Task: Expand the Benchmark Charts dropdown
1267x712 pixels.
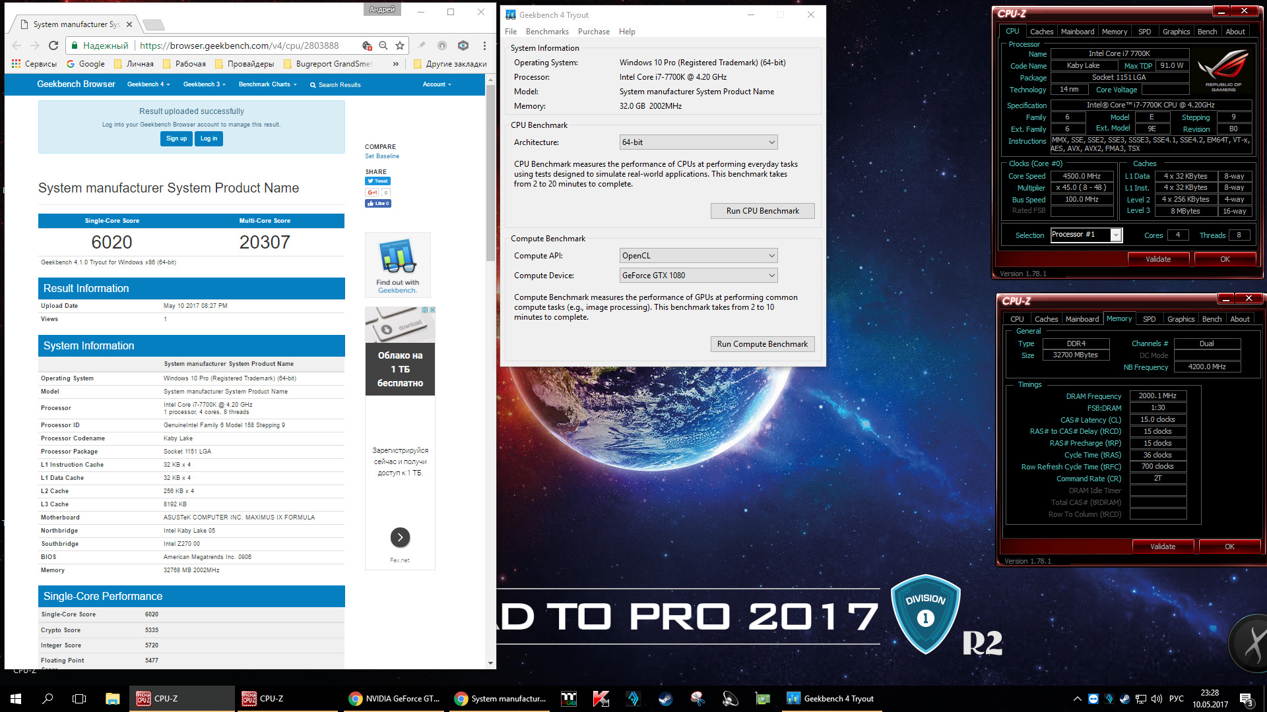Action: click(268, 84)
